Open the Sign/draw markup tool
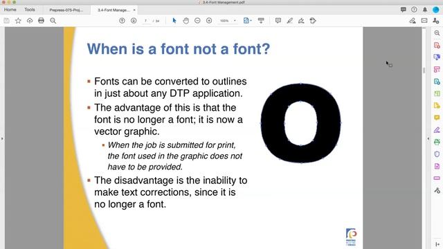Image resolution: width=443 pixels, height=249 pixels. (x=301, y=21)
